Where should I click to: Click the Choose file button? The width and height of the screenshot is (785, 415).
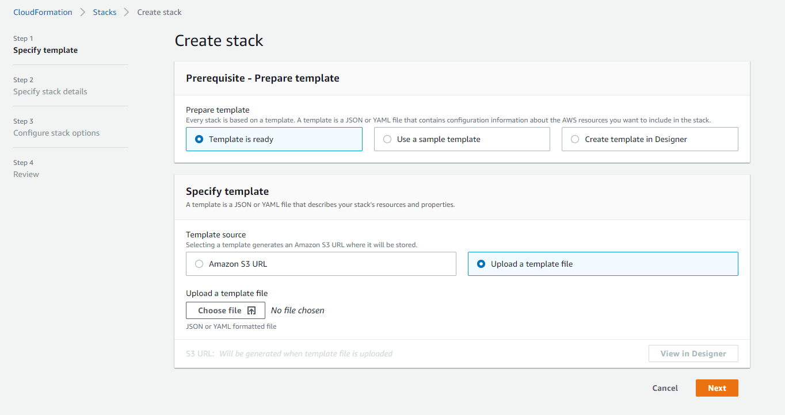coord(225,310)
